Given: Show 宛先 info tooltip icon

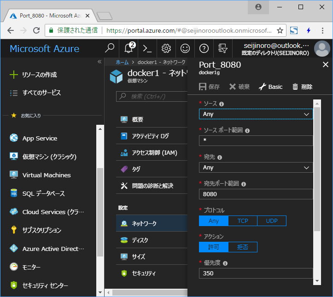Looking at the screenshot, I should 220,157.
